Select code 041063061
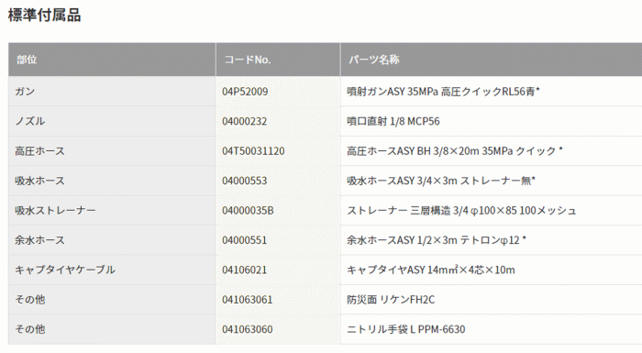 point(248,299)
